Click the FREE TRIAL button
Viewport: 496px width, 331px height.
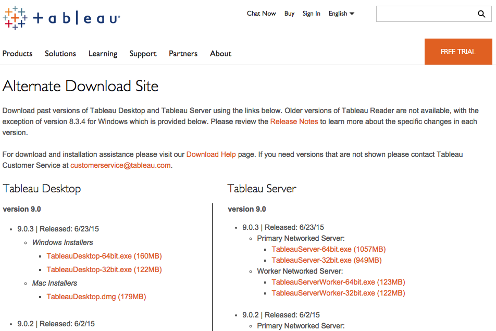point(458,52)
